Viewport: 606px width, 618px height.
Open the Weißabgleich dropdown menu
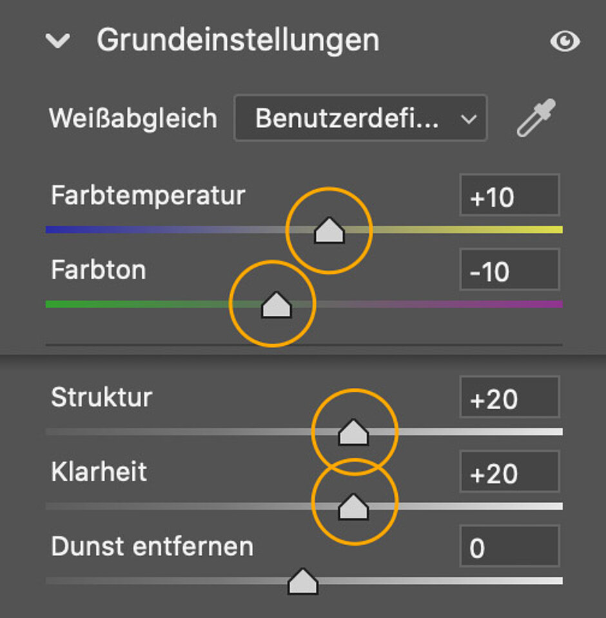(360, 119)
